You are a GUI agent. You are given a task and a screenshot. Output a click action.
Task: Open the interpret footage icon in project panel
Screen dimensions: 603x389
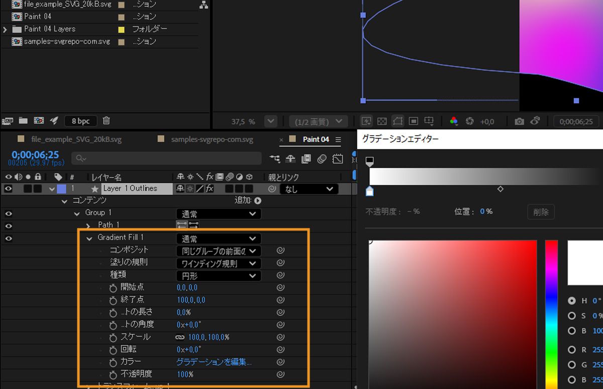[7, 120]
